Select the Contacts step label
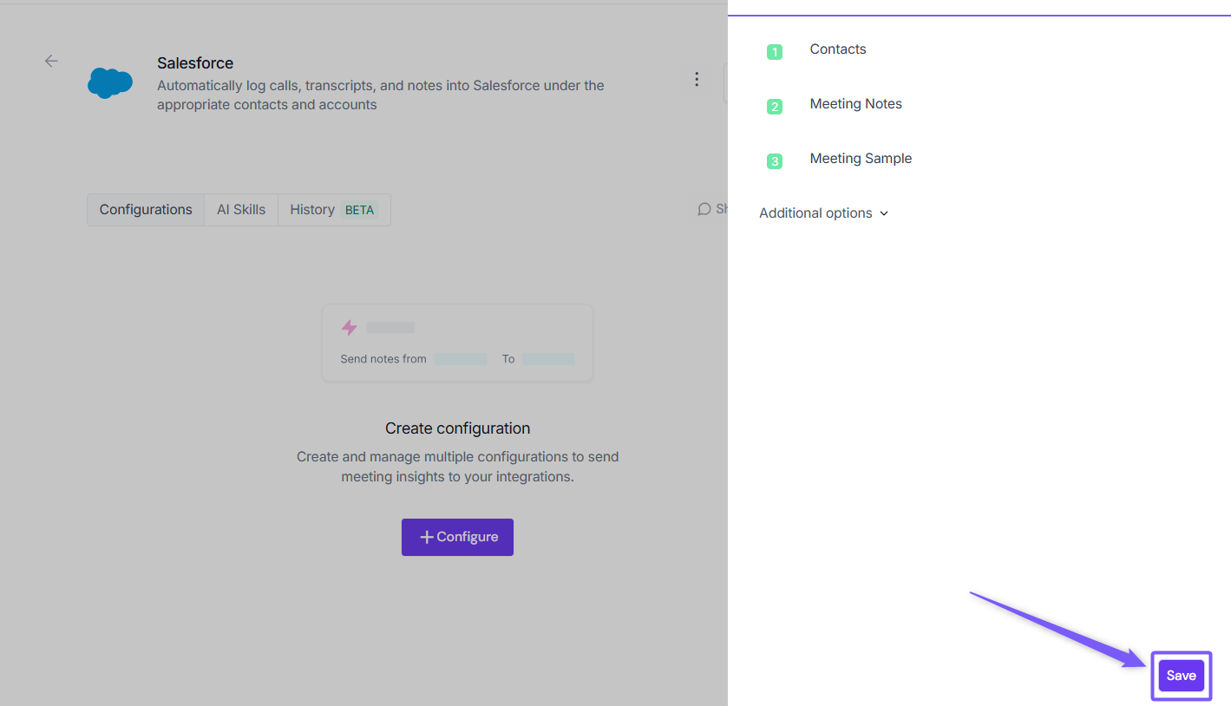The width and height of the screenshot is (1231, 706). [838, 49]
